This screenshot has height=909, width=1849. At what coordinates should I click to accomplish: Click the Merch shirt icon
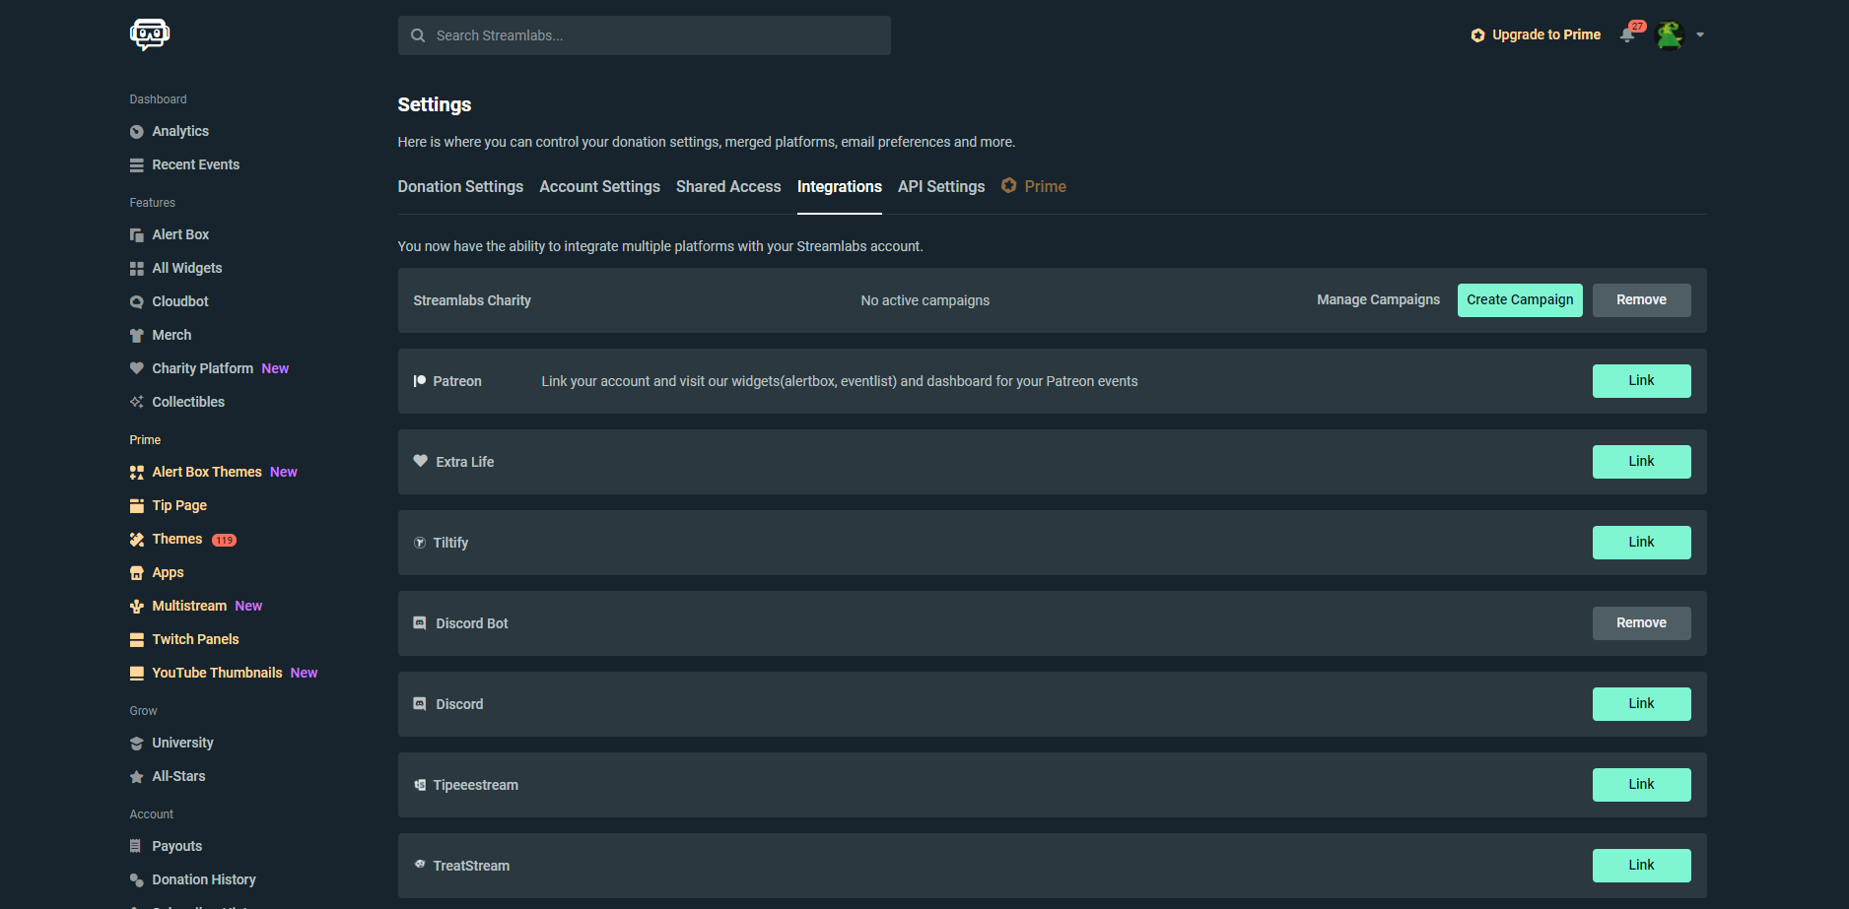coord(137,336)
